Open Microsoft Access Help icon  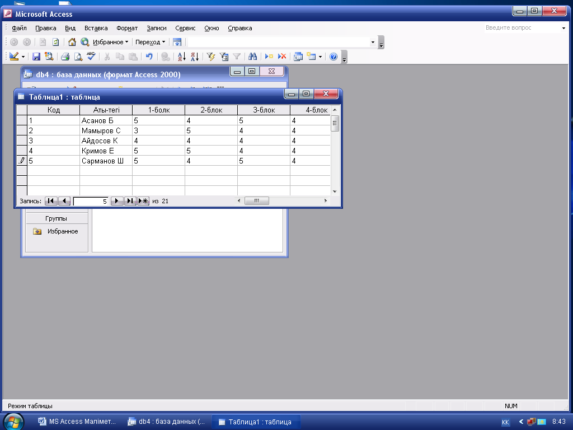334,57
